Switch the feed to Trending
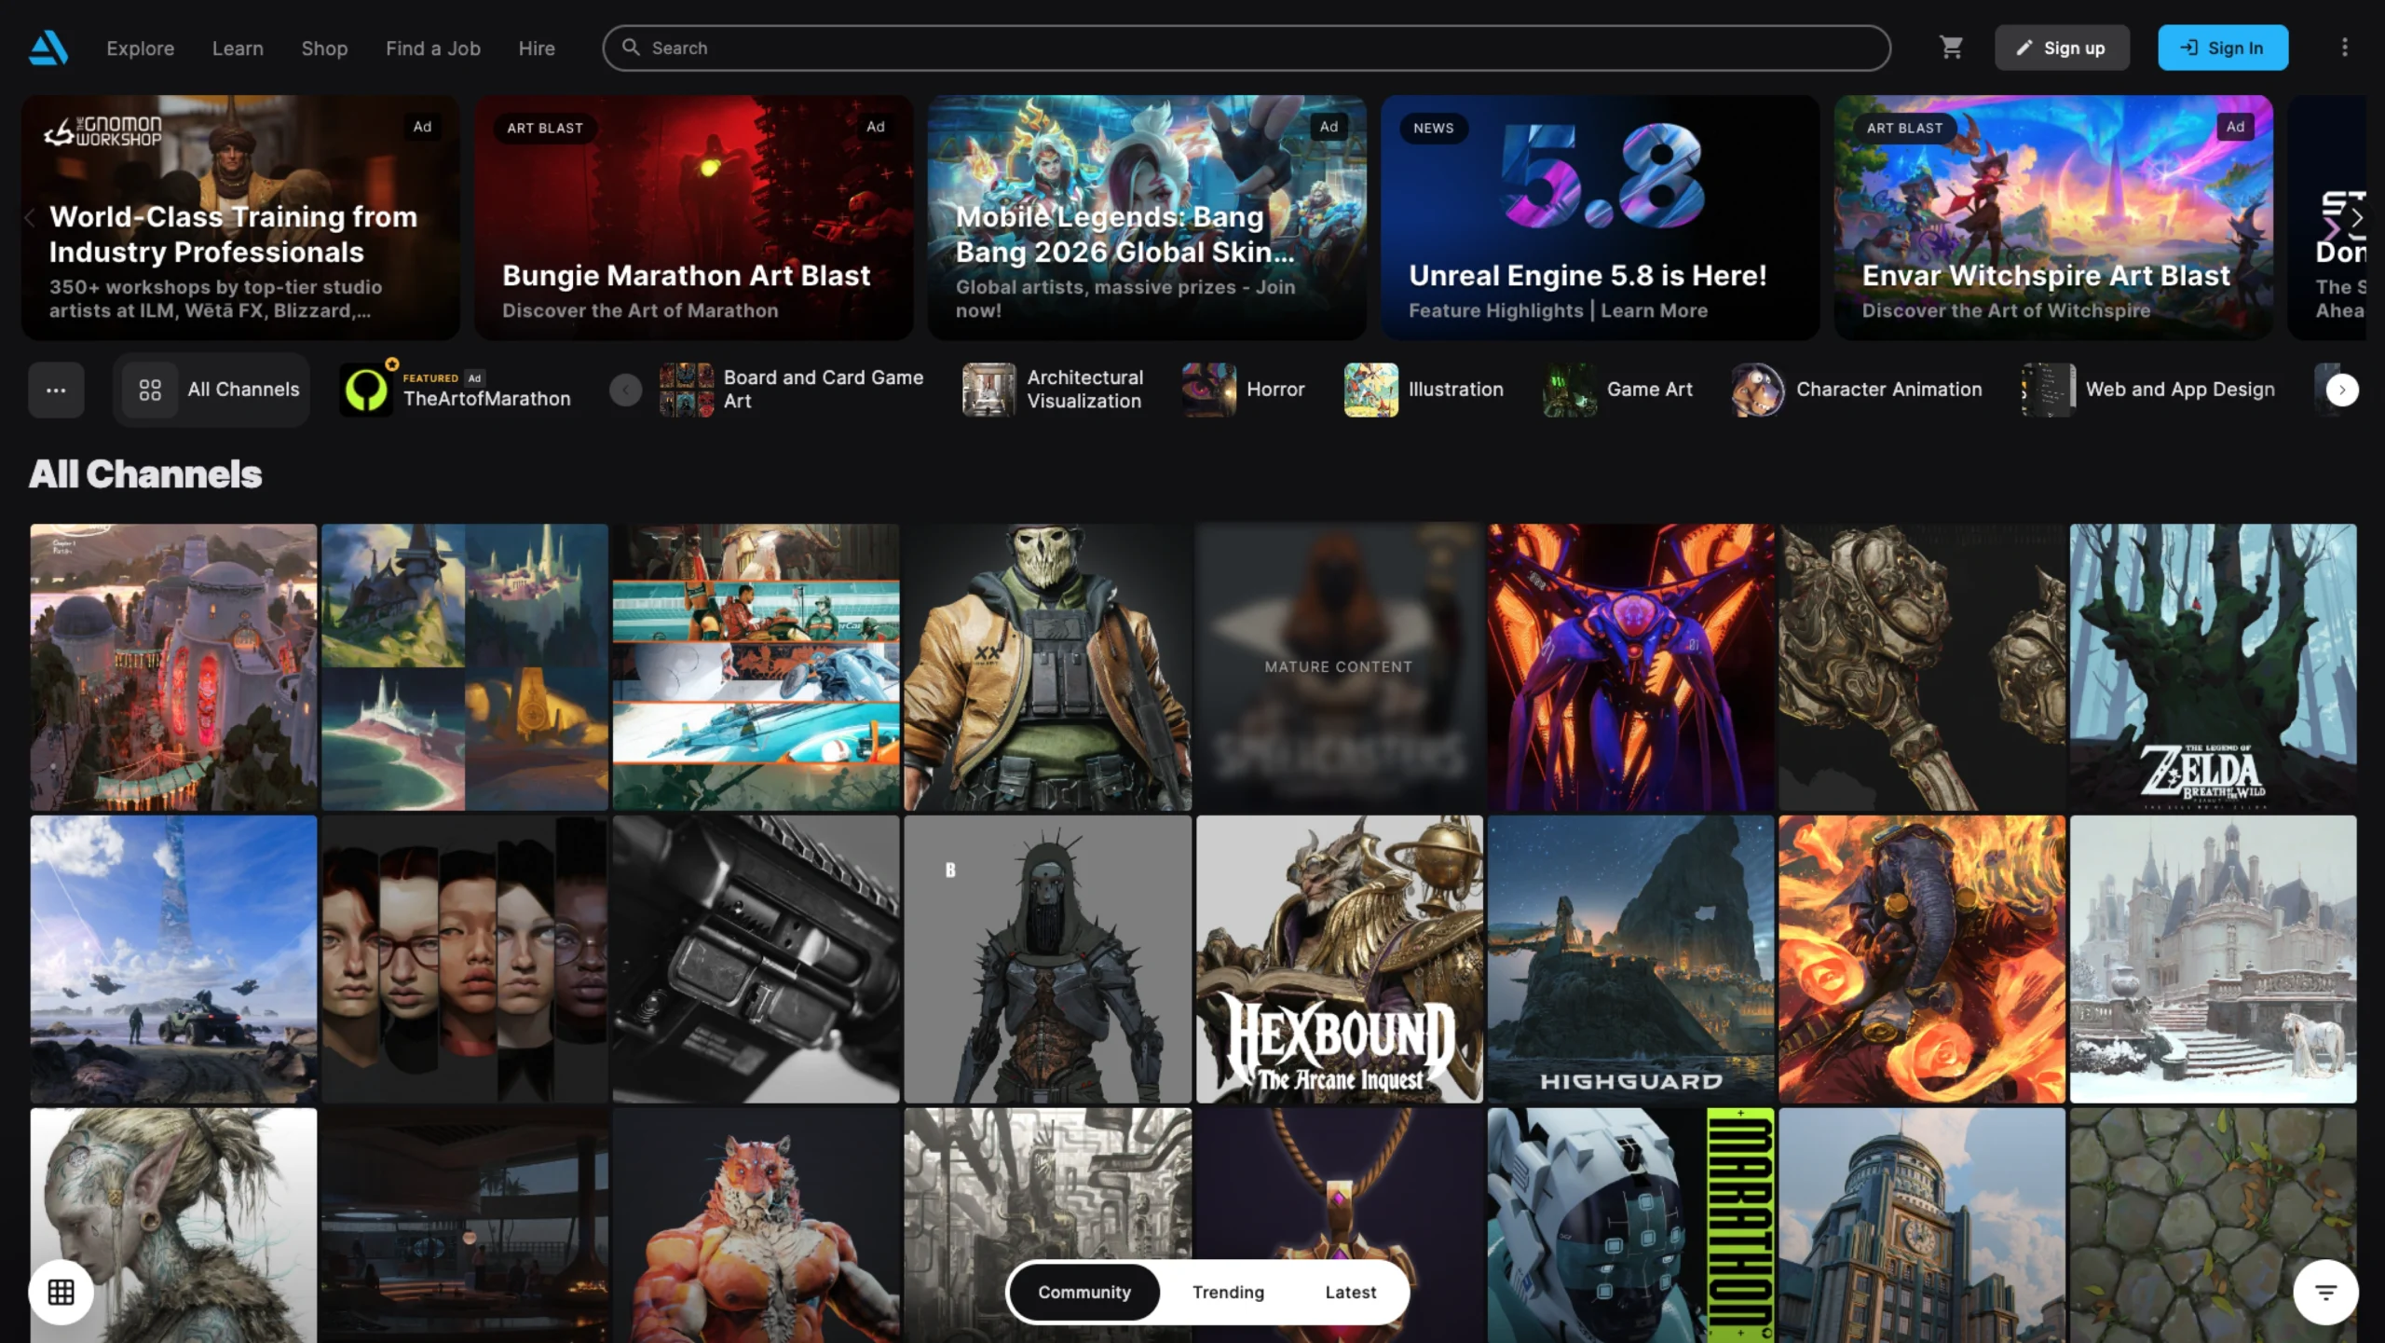 point(1228,1292)
